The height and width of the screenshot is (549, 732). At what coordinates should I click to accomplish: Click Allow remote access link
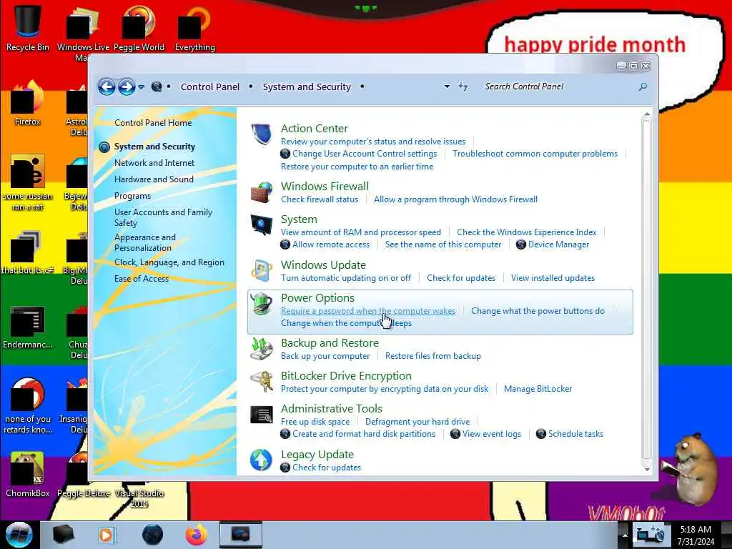[331, 244]
